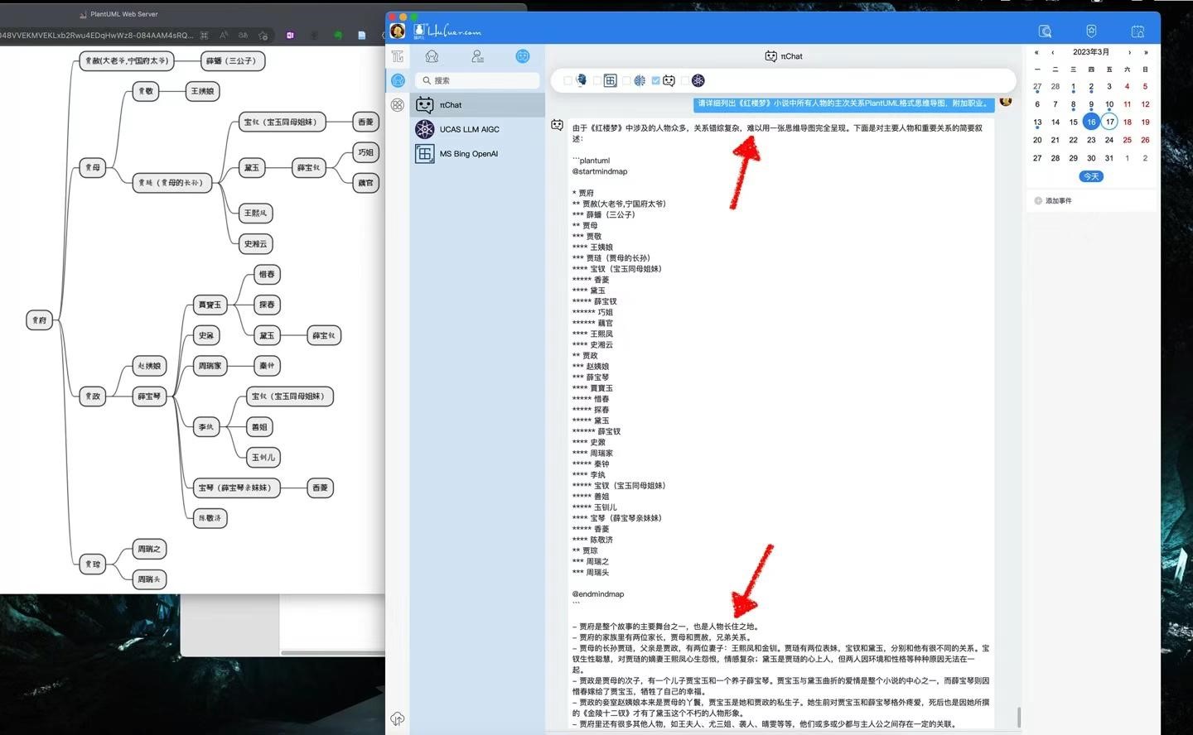Click the sender avatar beside blue message
Screen dimensions: 1193x735
1005,101
